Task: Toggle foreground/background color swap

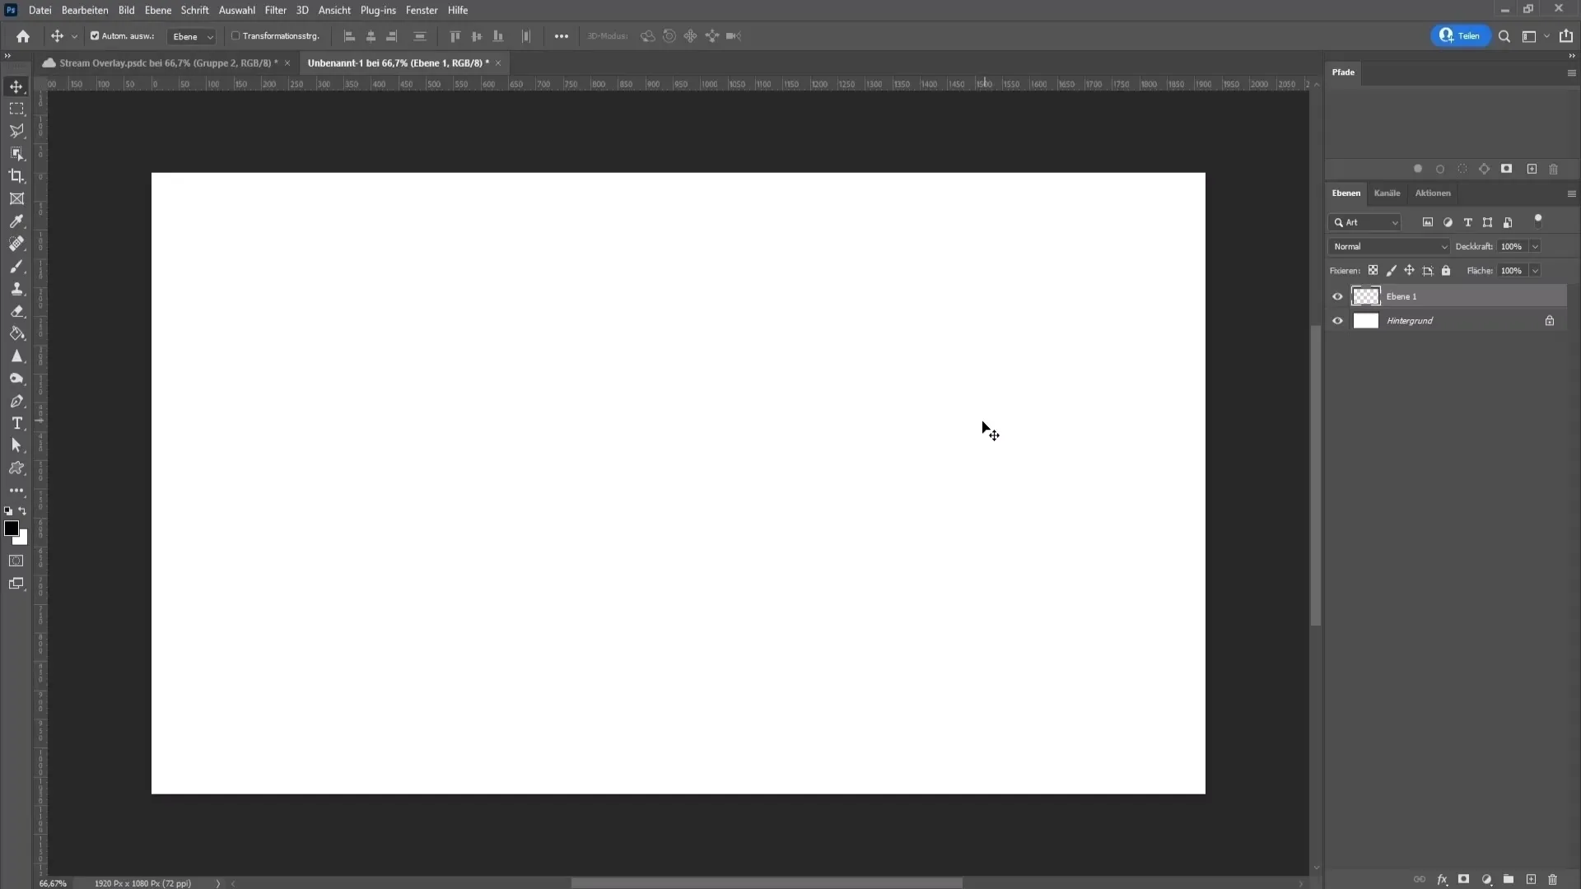Action: click(x=23, y=510)
